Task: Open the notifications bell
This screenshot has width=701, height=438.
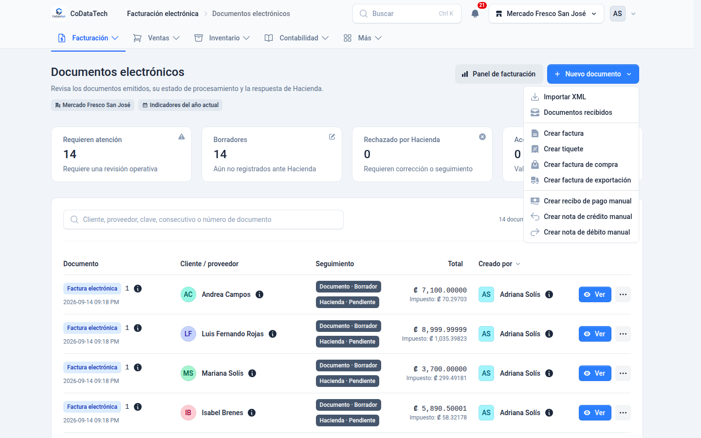Action: pos(475,14)
